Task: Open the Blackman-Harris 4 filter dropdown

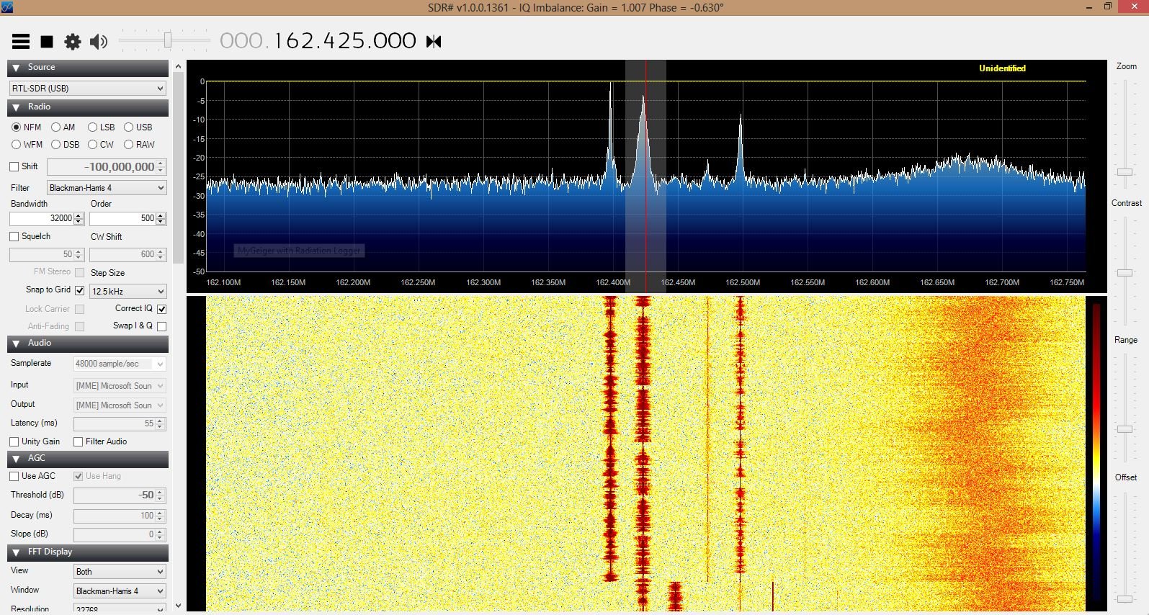Action: pos(107,188)
